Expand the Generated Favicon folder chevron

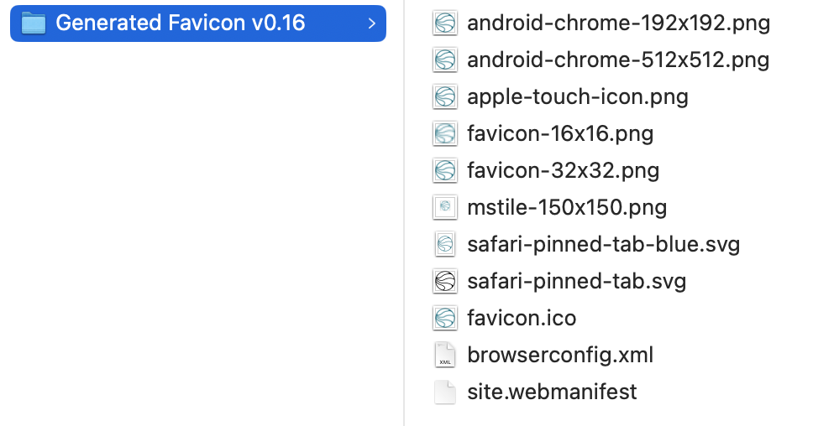click(371, 23)
